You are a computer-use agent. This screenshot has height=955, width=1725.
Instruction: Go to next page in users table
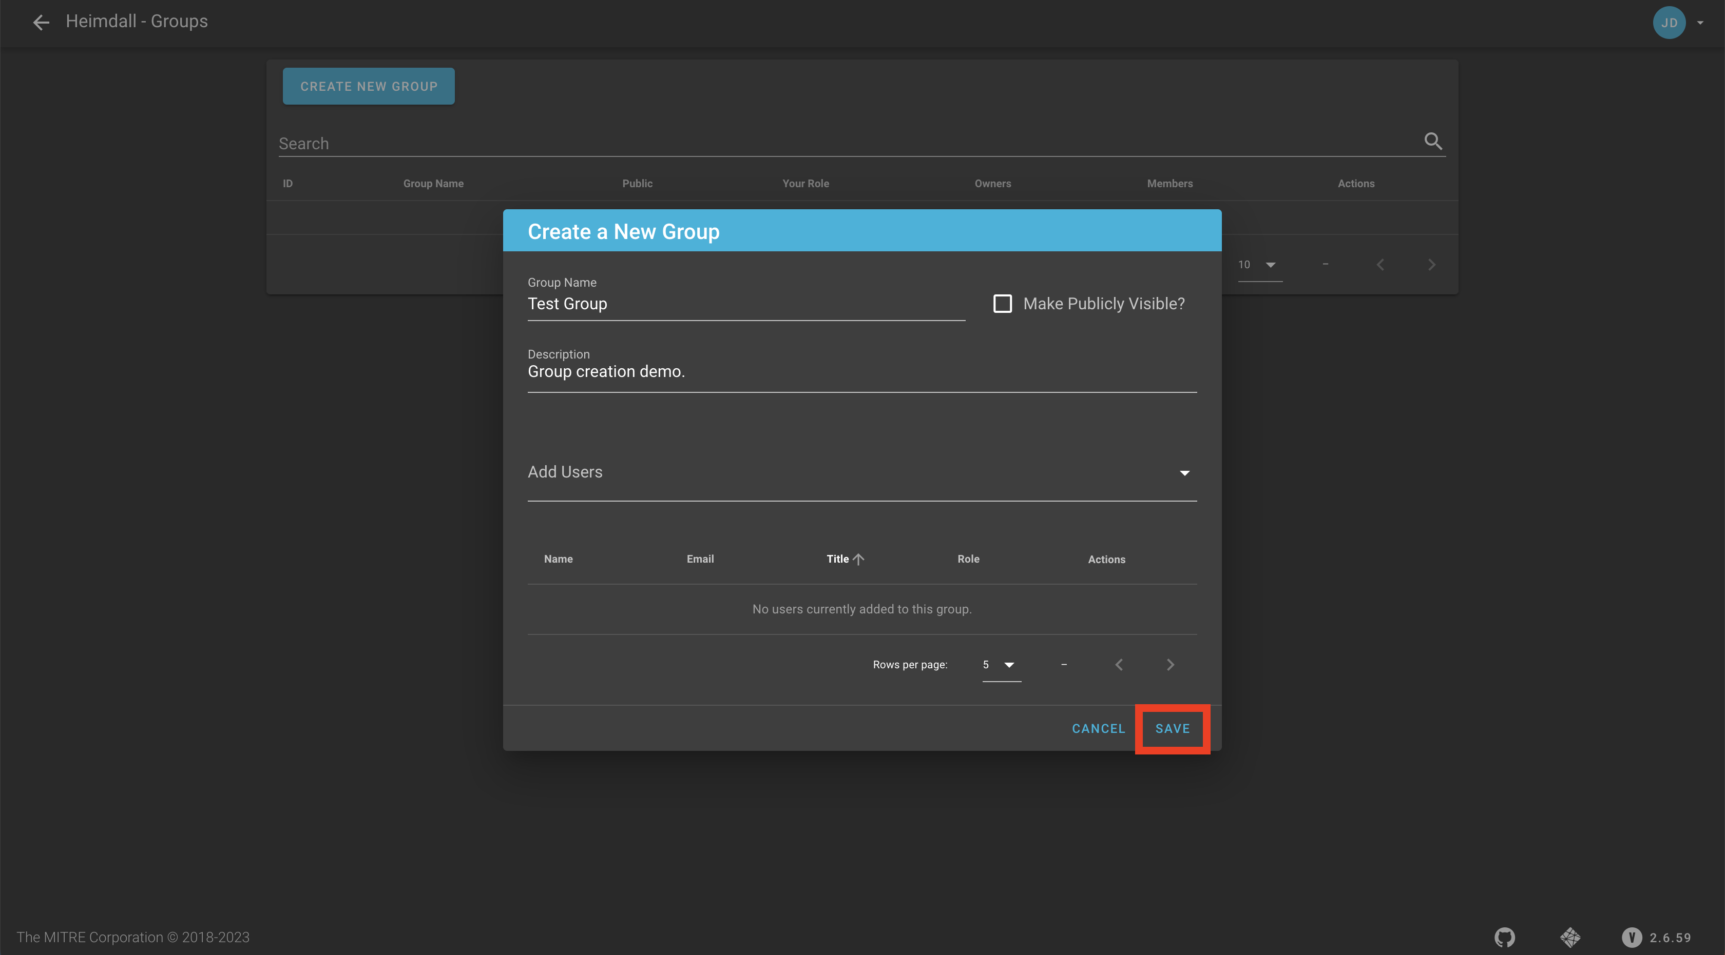tap(1170, 665)
